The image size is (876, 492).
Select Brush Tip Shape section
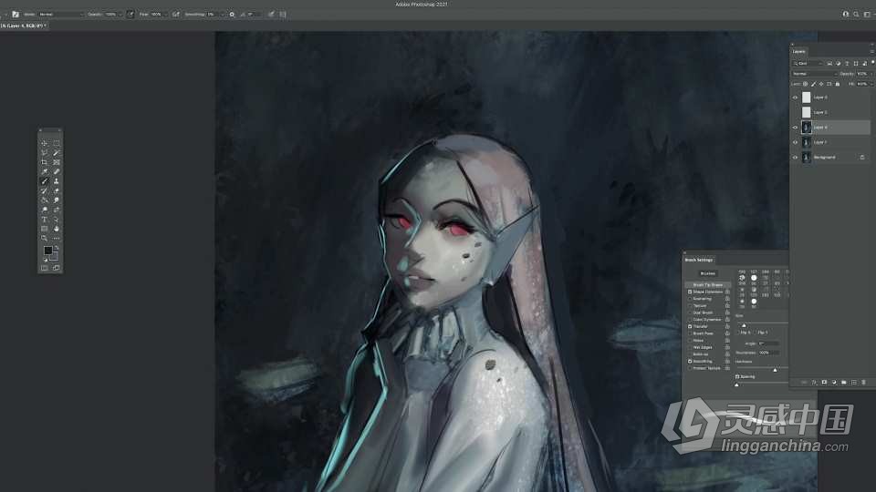(707, 285)
